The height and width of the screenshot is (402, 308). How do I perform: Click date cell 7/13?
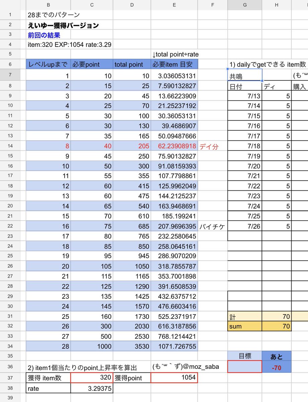(245, 96)
